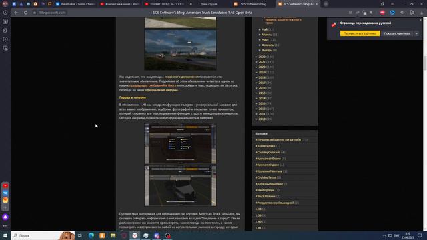This screenshot has height=240, width=427.
Task: Click the page vertical scrollbar thumb
Action: pos(425,63)
